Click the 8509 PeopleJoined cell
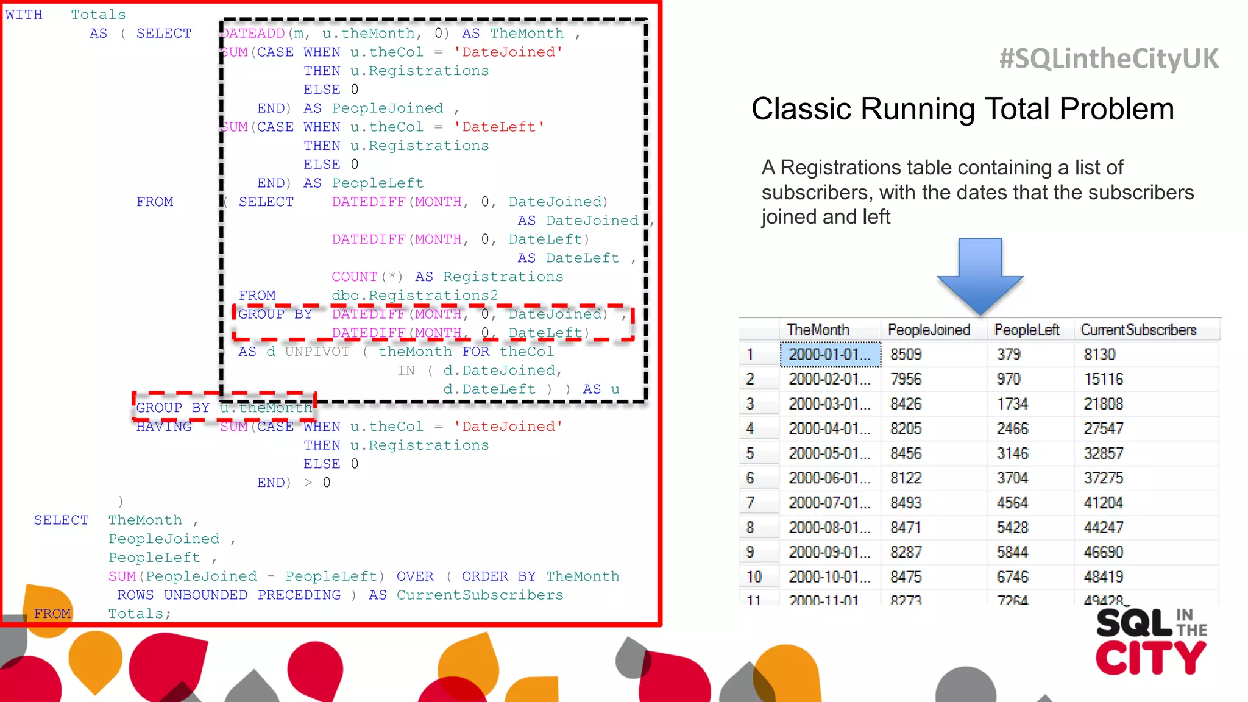 click(x=933, y=355)
